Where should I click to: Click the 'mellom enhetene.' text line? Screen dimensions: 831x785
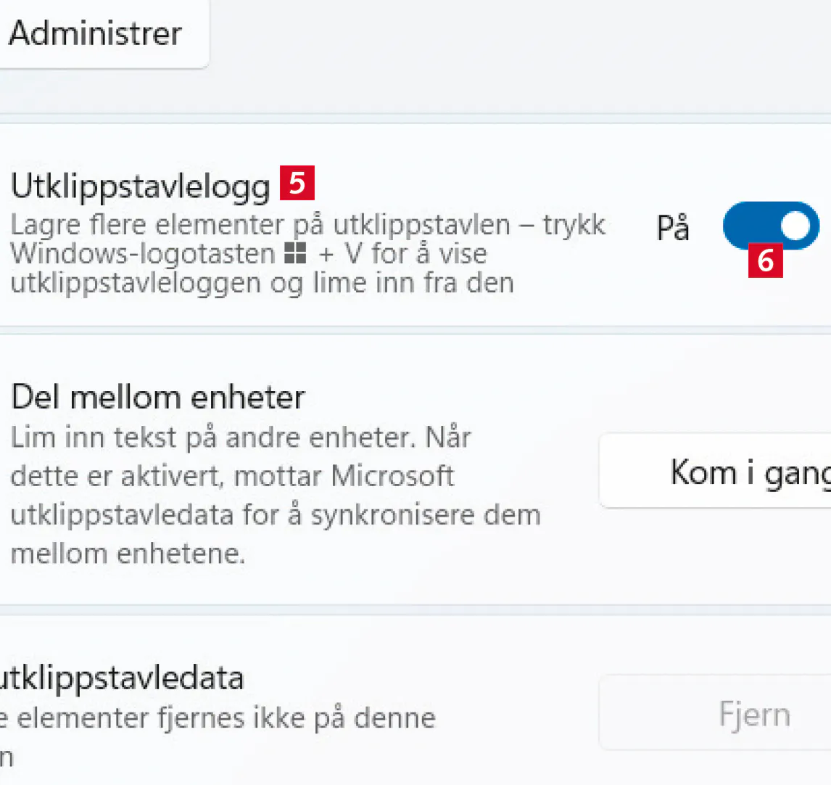click(128, 554)
